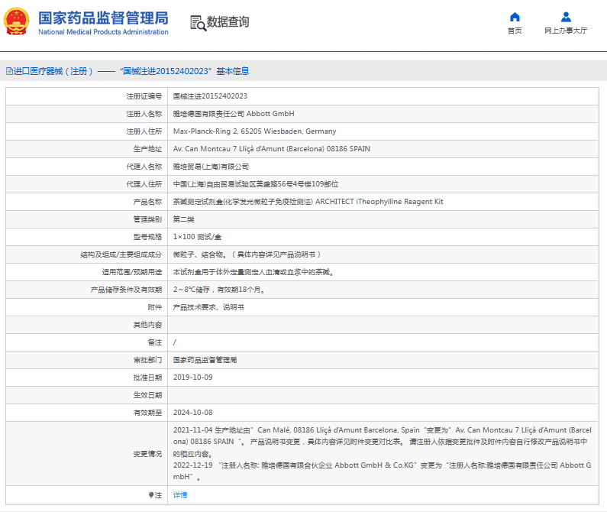Select expiry date 2024-10-08

coord(192,413)
